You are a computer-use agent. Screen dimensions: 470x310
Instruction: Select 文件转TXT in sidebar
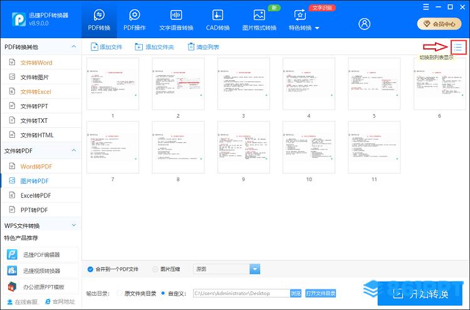tap(41, 120)
